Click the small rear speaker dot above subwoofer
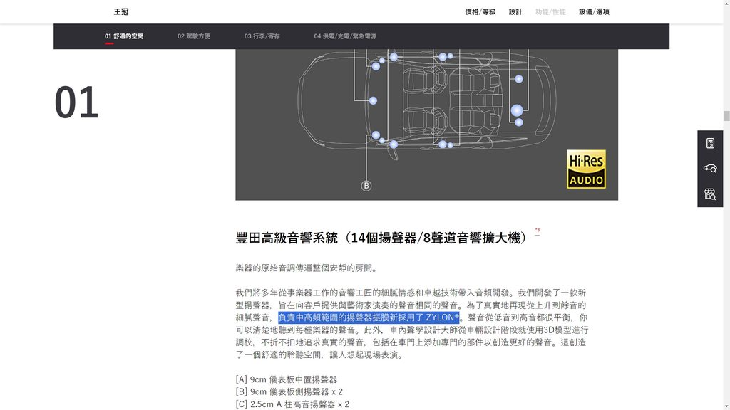Screen dimensions: 730x410 (x=519, y=79)
